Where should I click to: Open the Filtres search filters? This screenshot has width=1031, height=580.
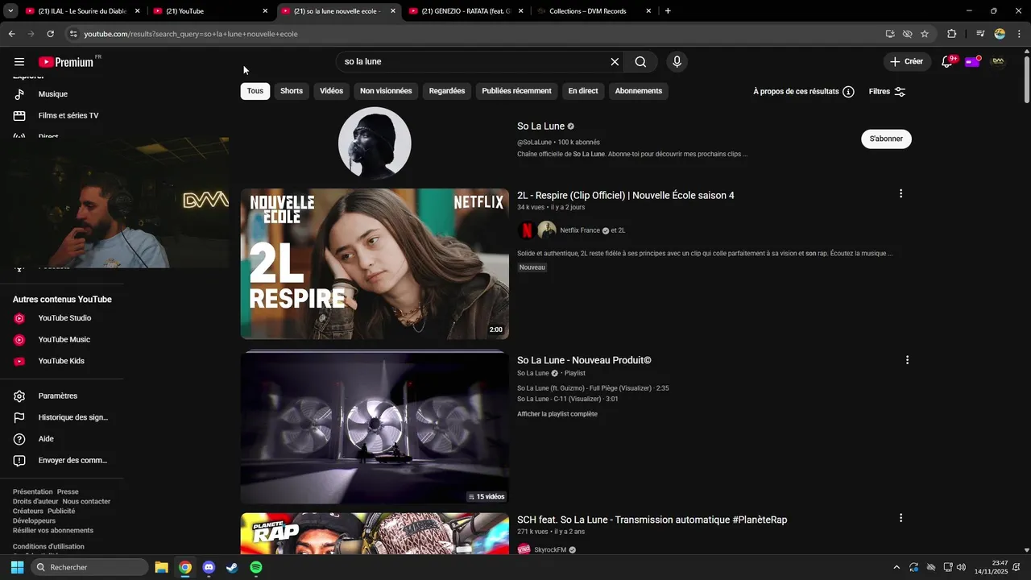click(888, 92)
